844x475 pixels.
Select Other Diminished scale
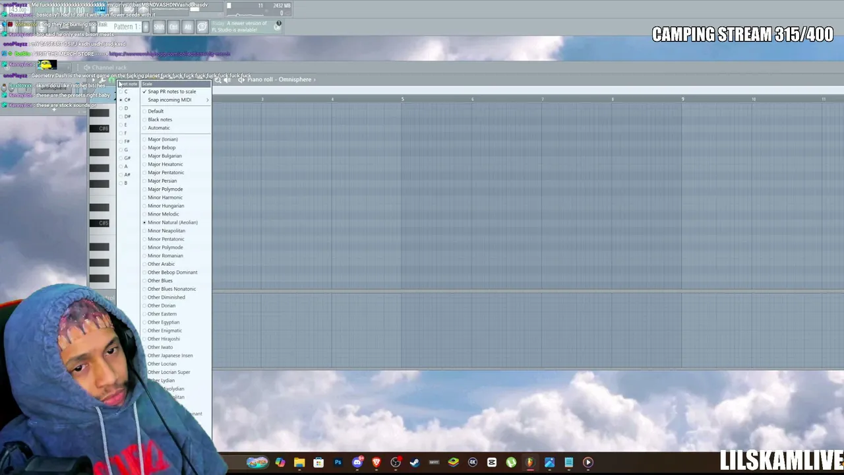click(176, 298)
